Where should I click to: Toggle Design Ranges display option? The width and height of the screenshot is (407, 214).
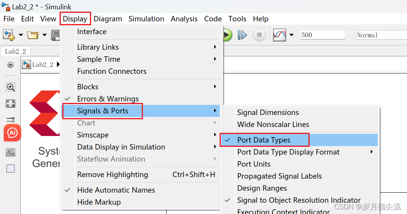point(300,188)
